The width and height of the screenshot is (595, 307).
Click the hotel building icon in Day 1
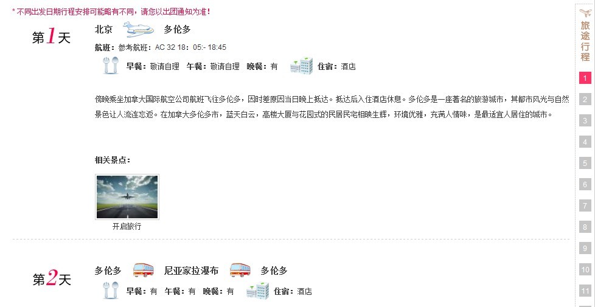point(301,66)
